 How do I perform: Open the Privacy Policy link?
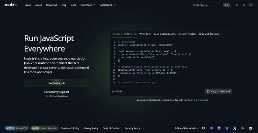click(91, 128)
